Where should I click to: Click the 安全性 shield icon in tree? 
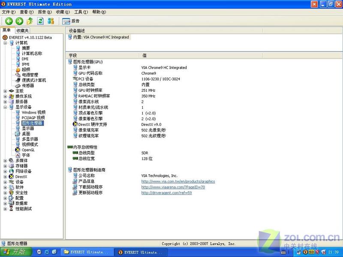[x=12, y=193]
